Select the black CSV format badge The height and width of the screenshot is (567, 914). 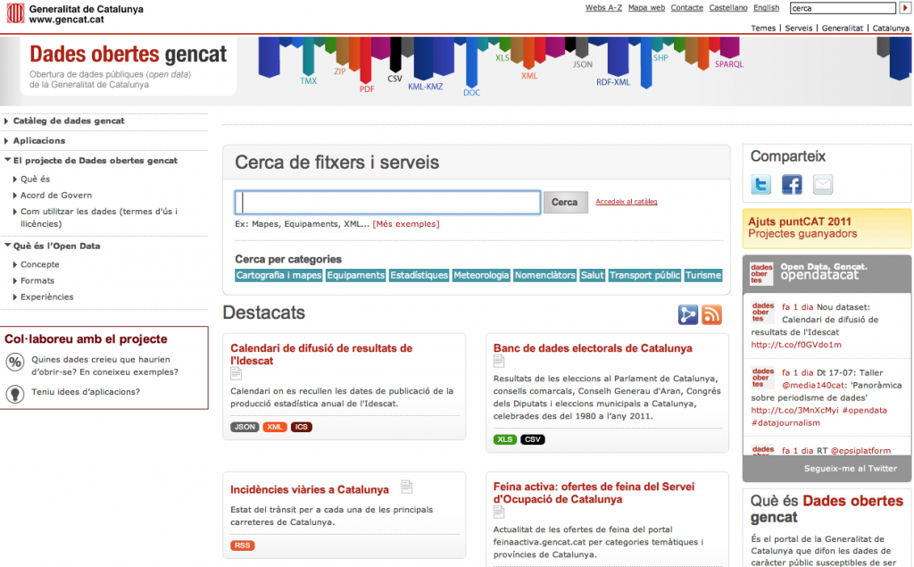tap(533, 440)
